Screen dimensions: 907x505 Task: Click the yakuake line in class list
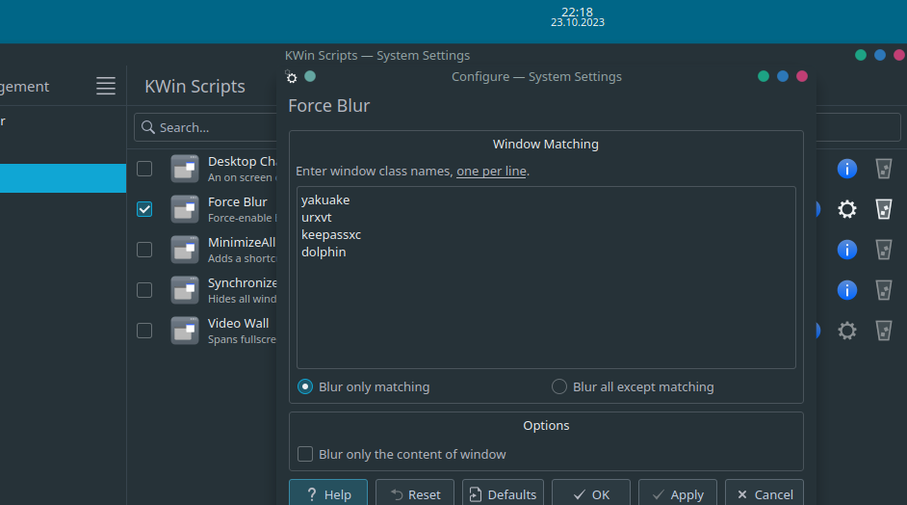pyautogui.click(x=325, y=199)
